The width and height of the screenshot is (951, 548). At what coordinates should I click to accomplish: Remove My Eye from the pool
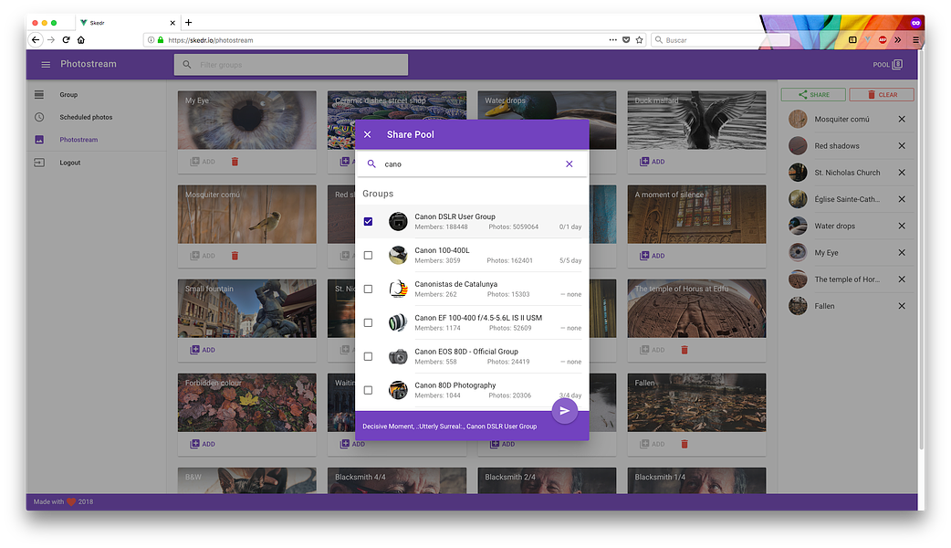[x=902, y=252]
